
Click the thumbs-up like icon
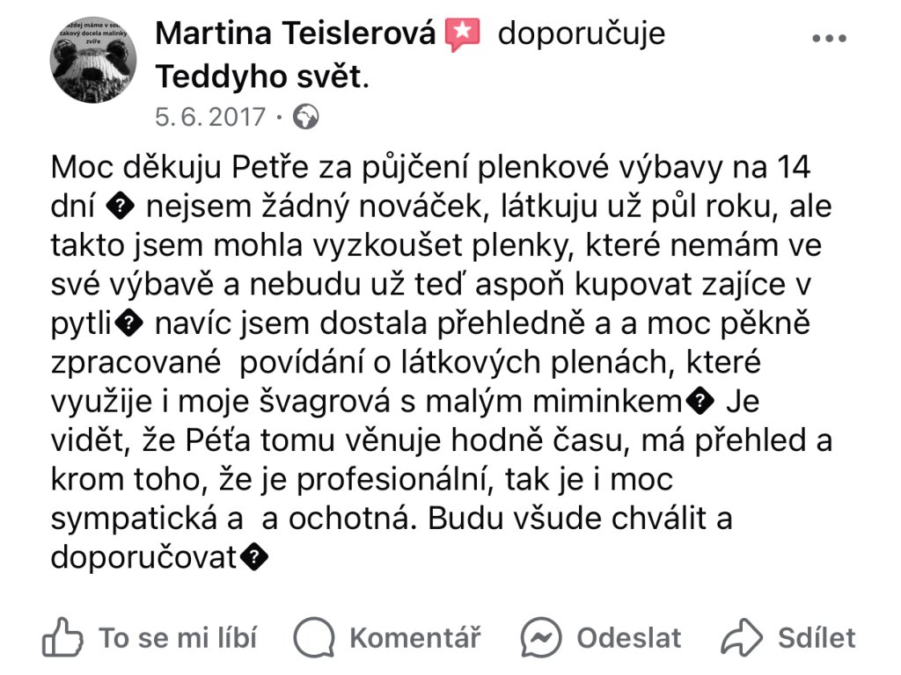tap(62, 637)
